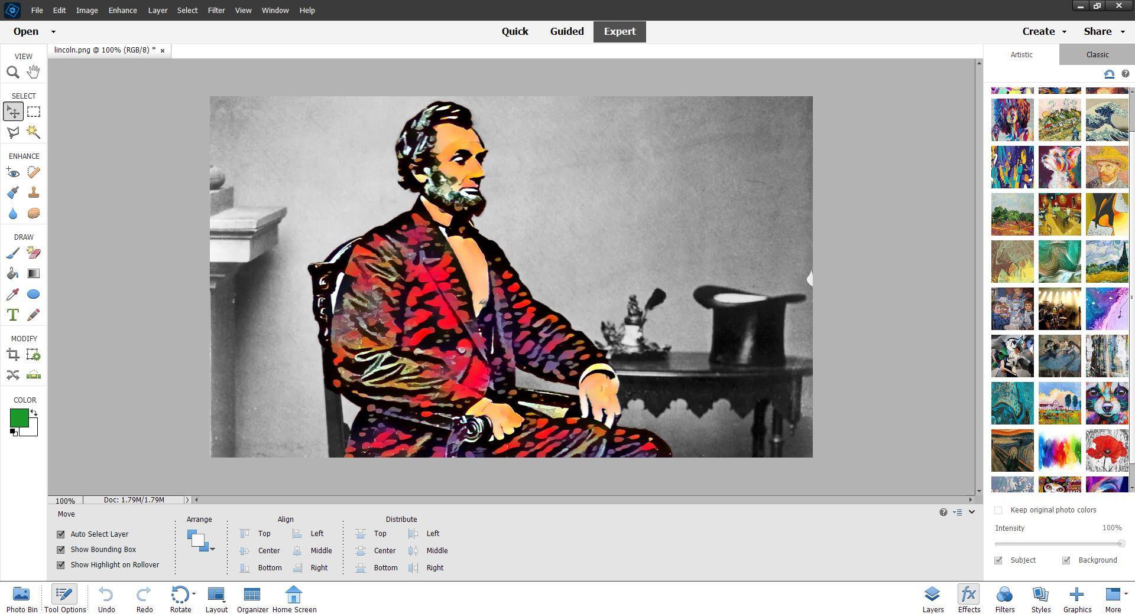Enable Keep original photo colors

(x=998, y=510)
